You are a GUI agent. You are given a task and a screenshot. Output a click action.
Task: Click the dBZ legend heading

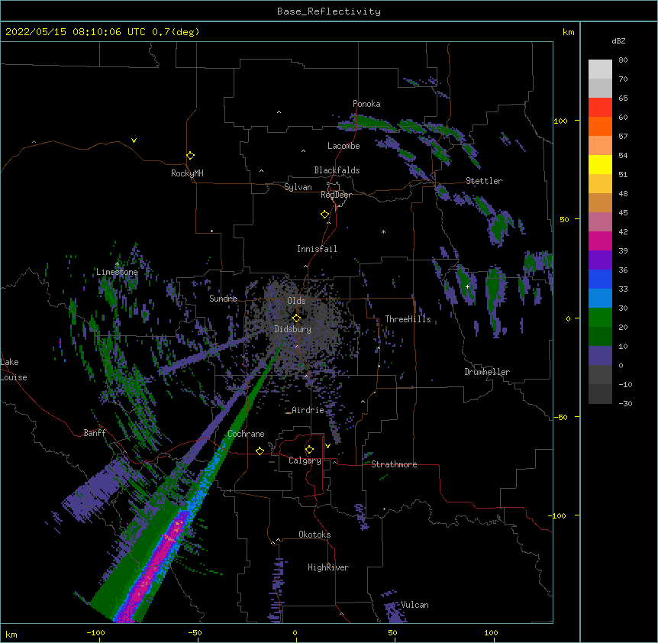point(618,41)
